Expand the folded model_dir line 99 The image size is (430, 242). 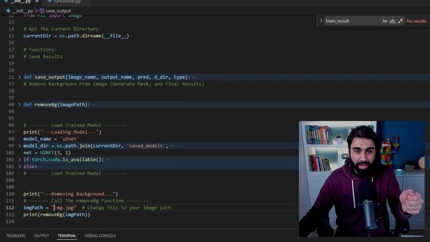(19, 146)
